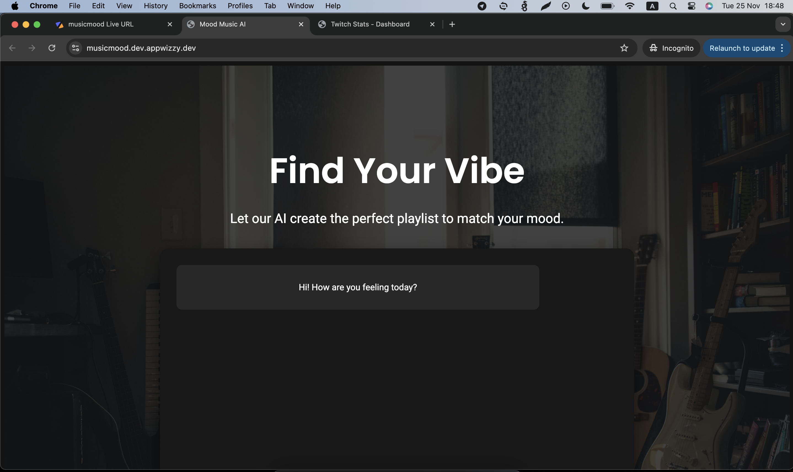Image resolution: width=793 pixels, height=472 pixels.
Task: Click the new tab plus icon
Action: tap(452, 24)
